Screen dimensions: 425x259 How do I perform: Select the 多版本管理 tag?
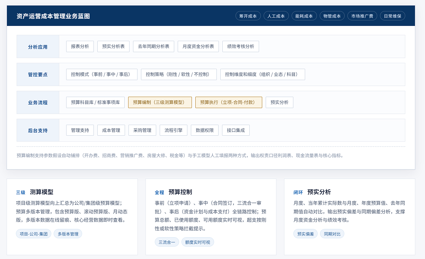point(68,234)
